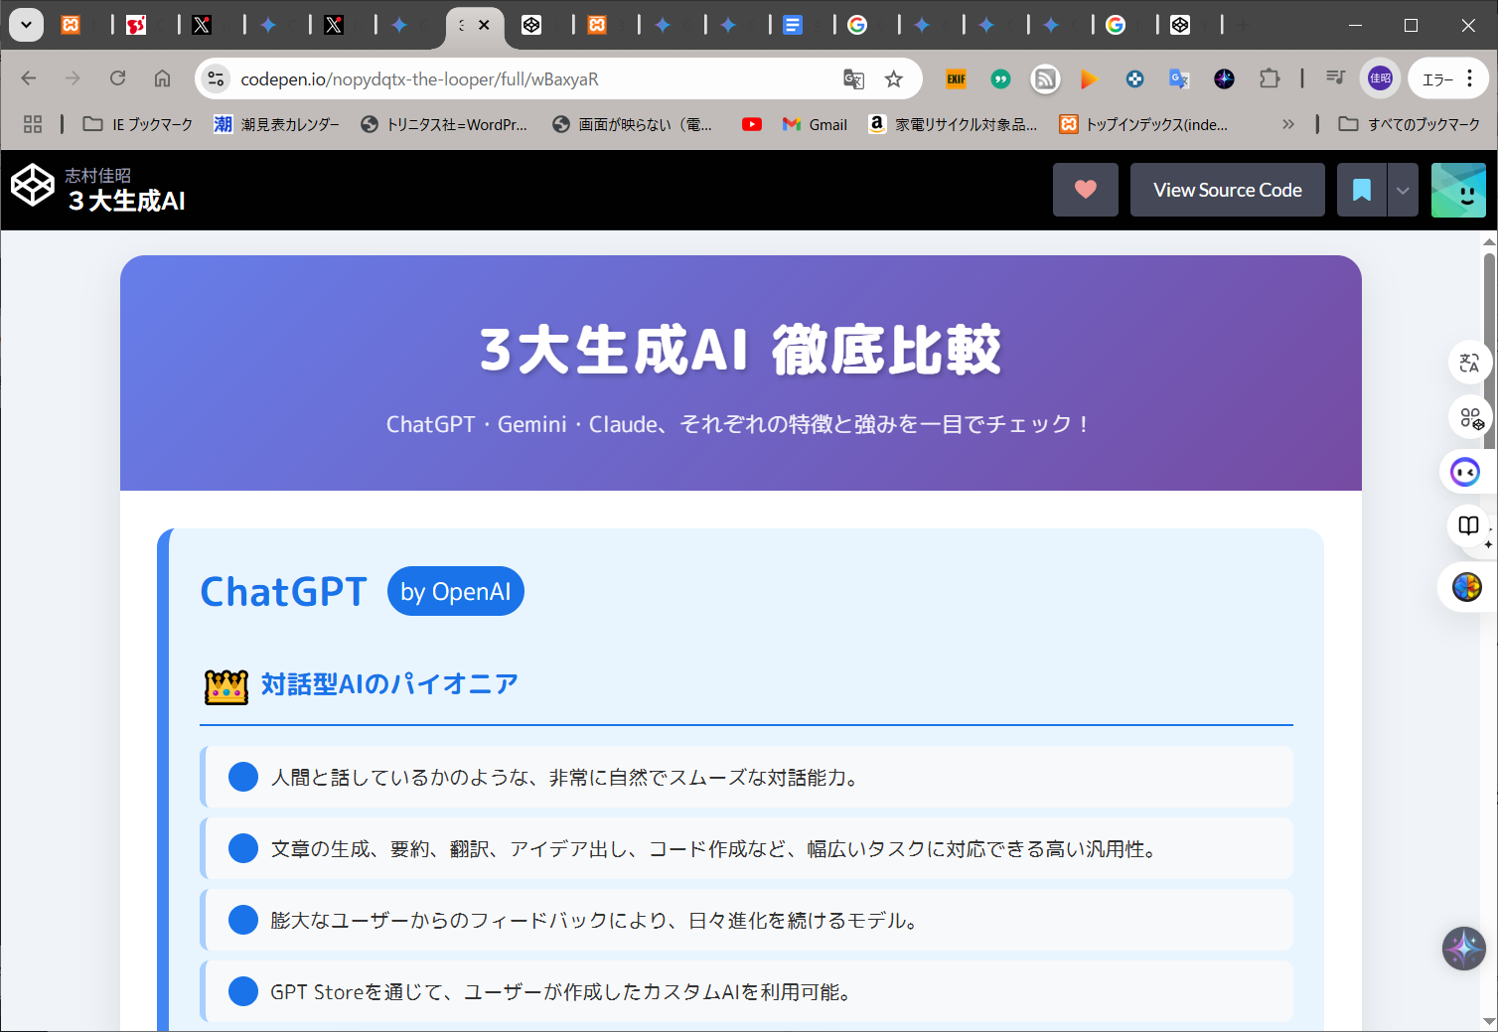Screen dimensions: 1498x1032
Task: Open the Google Translate extension
Action: pos(1179,78)
